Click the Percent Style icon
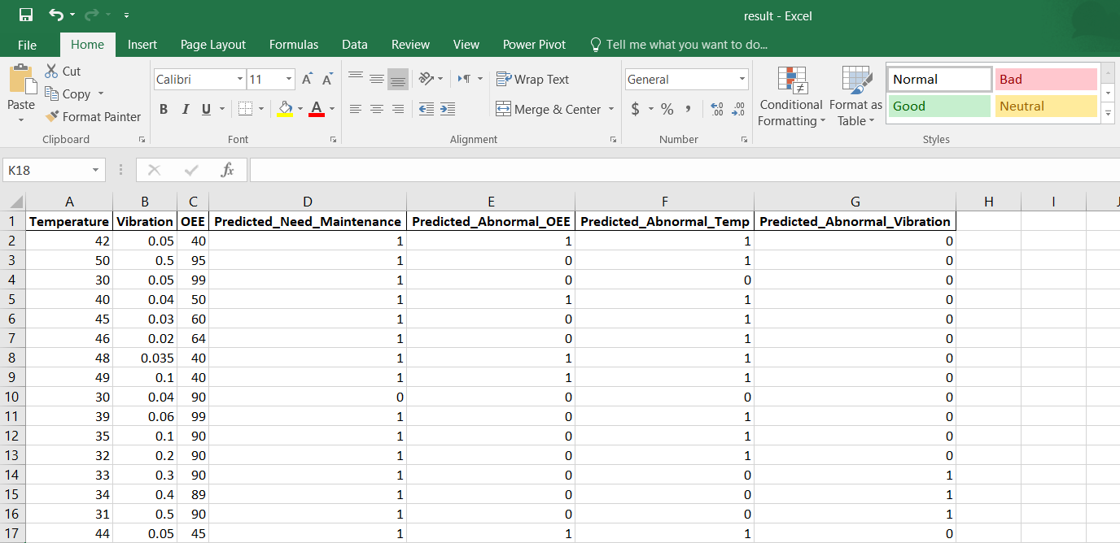 click(x=667, y=109)
